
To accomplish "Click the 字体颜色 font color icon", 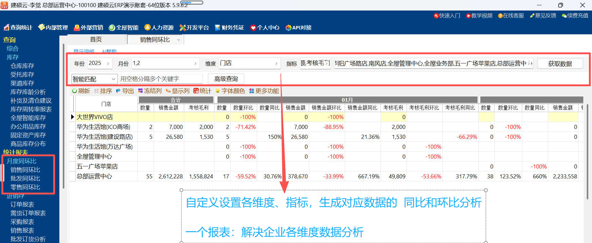I will [218, 91].
